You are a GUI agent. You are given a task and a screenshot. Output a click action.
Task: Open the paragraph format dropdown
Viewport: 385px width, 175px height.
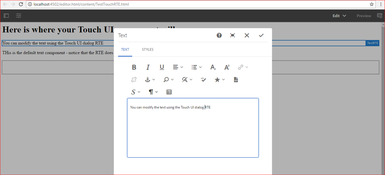click(153, 92)
